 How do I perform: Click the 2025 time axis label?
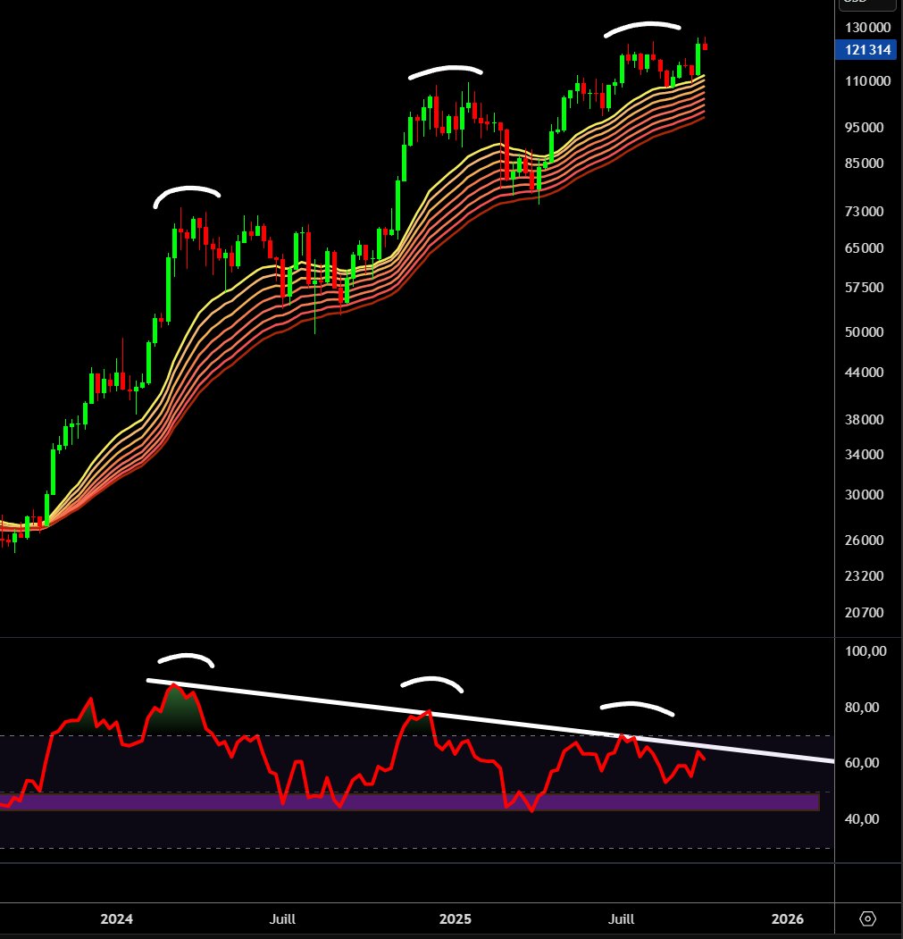456,918
